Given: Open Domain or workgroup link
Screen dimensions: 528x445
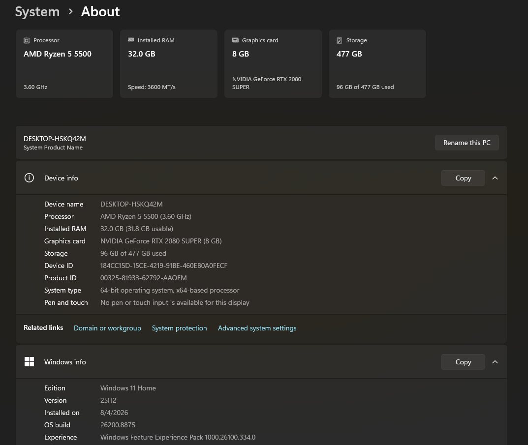Looking at the screenshot, I should [107, 328].
